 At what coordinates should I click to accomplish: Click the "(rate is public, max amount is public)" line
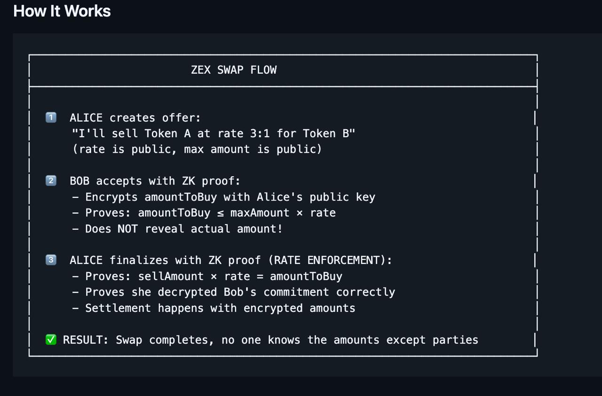197,149
